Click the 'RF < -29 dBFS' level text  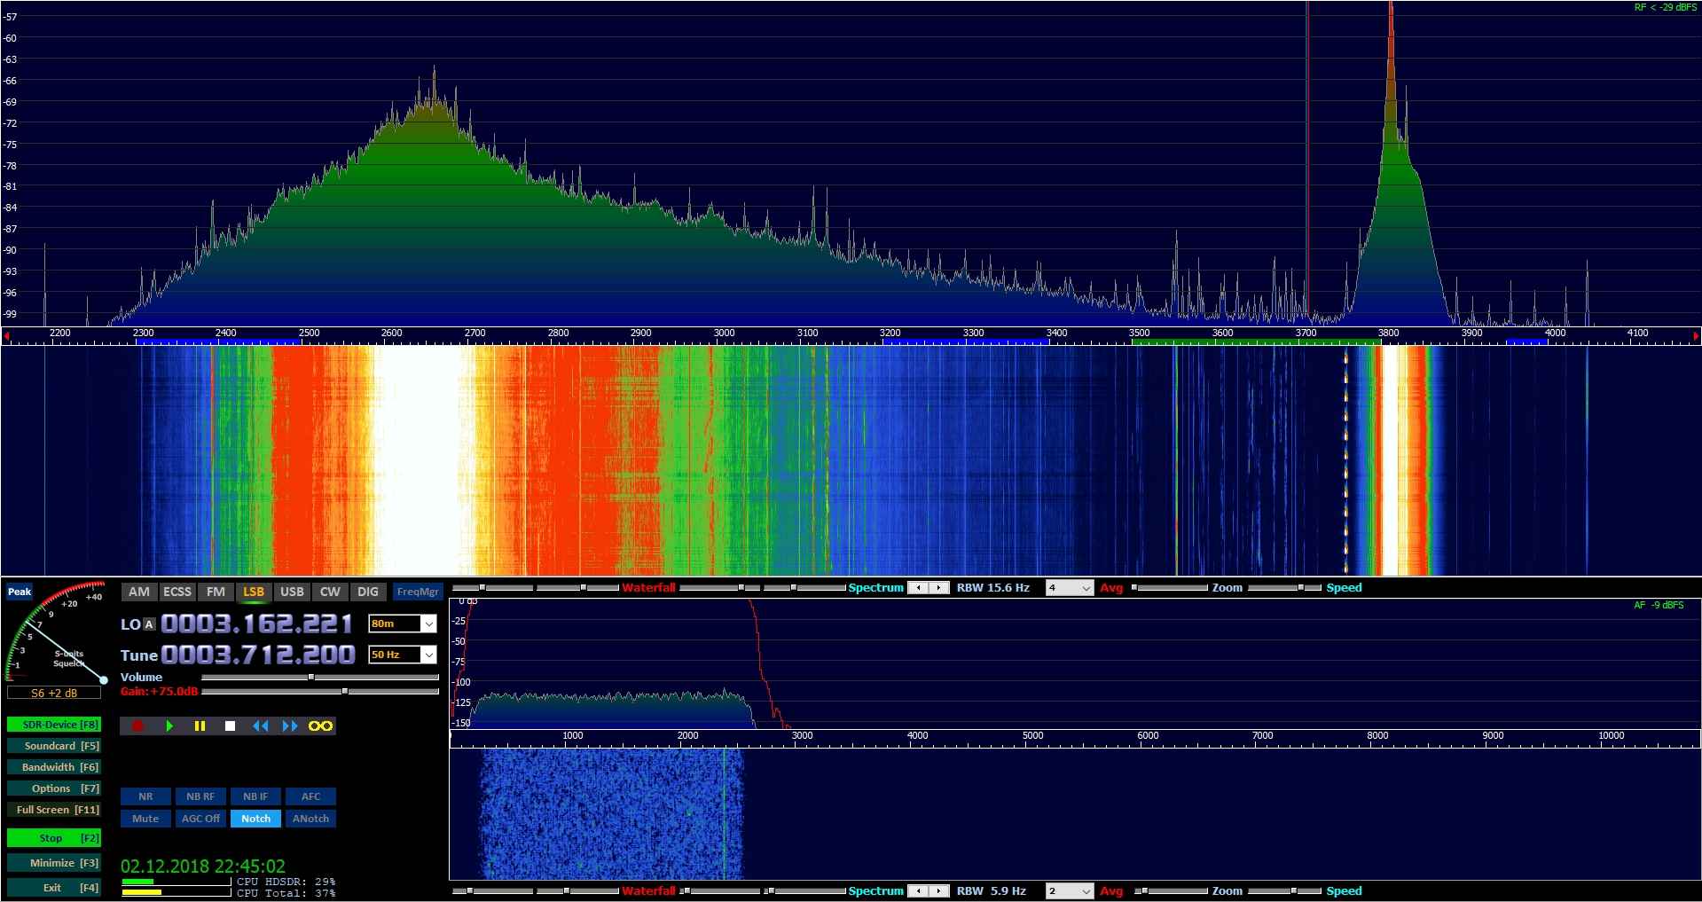click(x=1666, y=7)
